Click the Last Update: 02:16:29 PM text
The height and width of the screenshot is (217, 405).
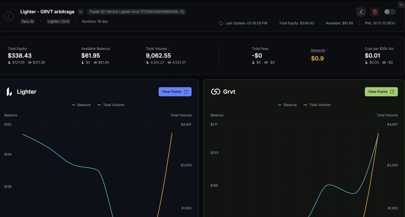(246, 23)
